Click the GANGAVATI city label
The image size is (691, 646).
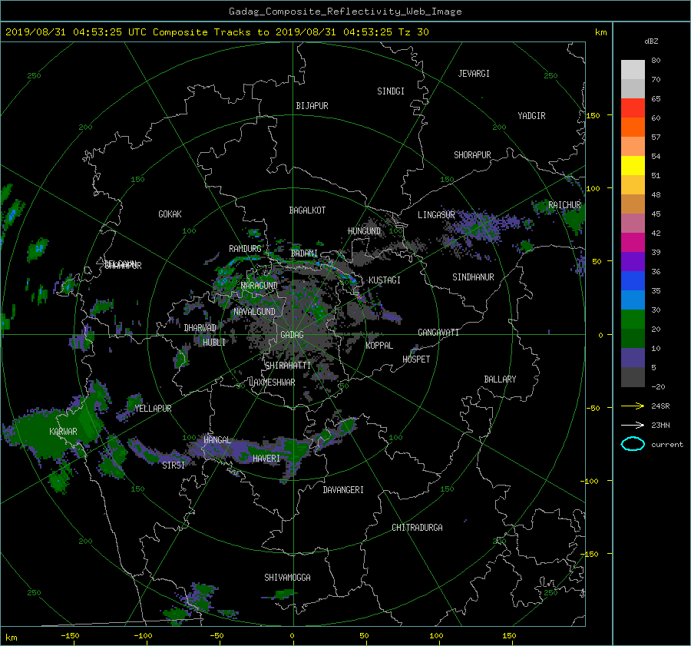(438, 332)
